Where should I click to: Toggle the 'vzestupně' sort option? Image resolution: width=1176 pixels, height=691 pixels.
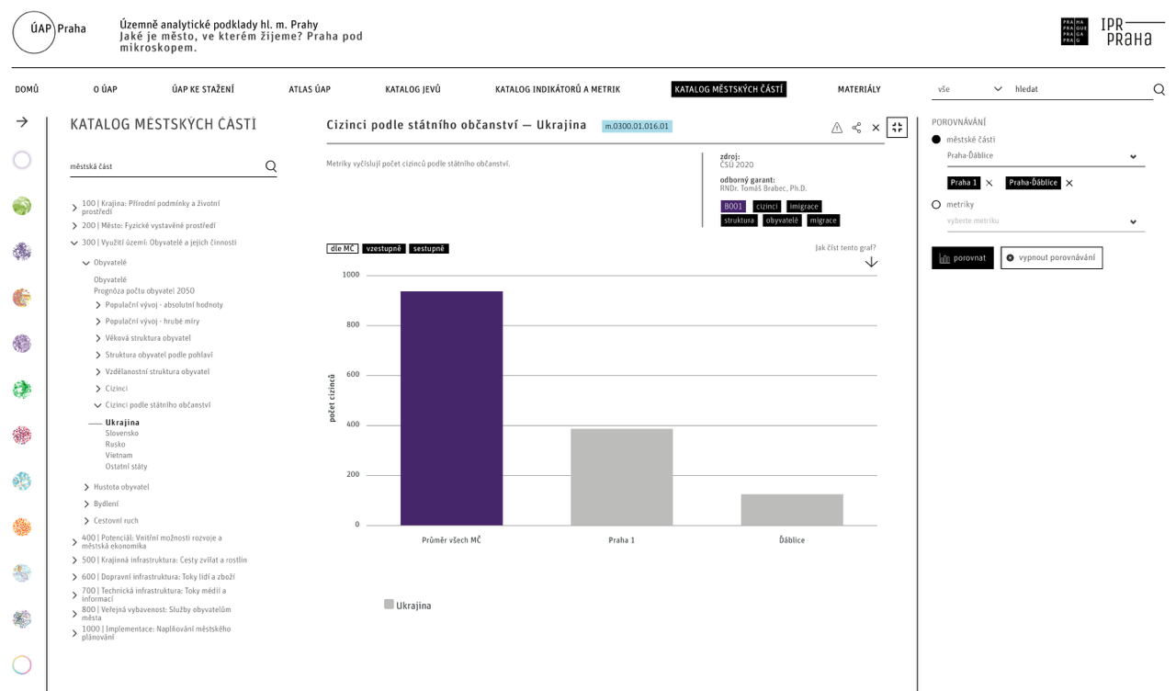(383, 249)
